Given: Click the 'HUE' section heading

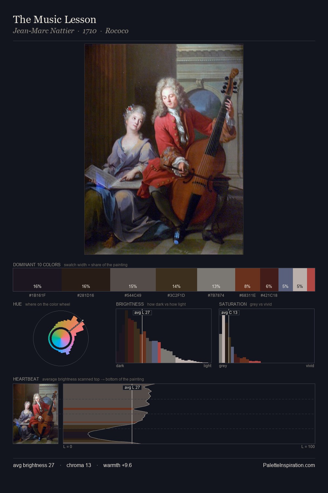Looking at the screenshot, I should (x=17, y=304).
